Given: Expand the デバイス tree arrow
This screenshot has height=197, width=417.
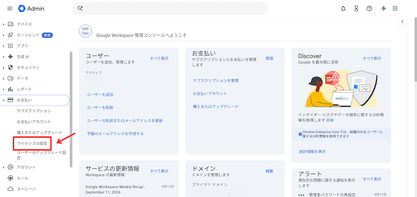Looking at the screenshot, I should (4, 24).
